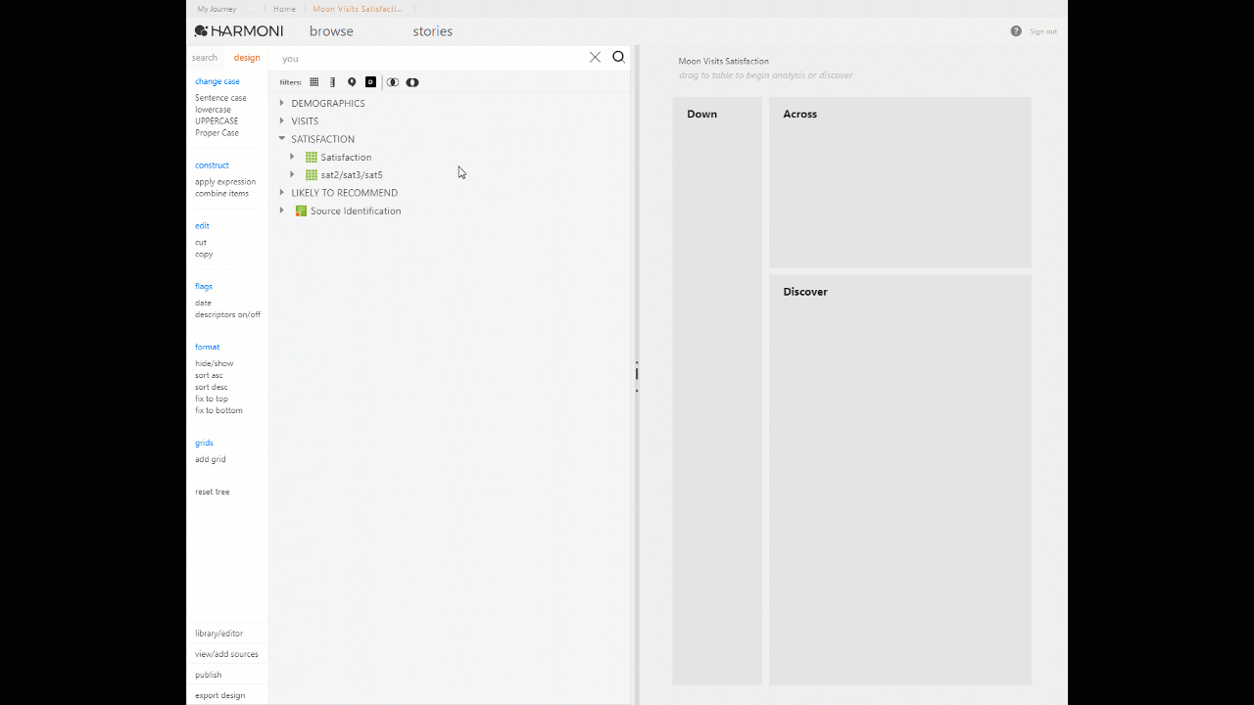Expand the DEMOGRAPHICS folder
Image resolution: width=1254 pixels, height=705 pixels.
[282, 103]
